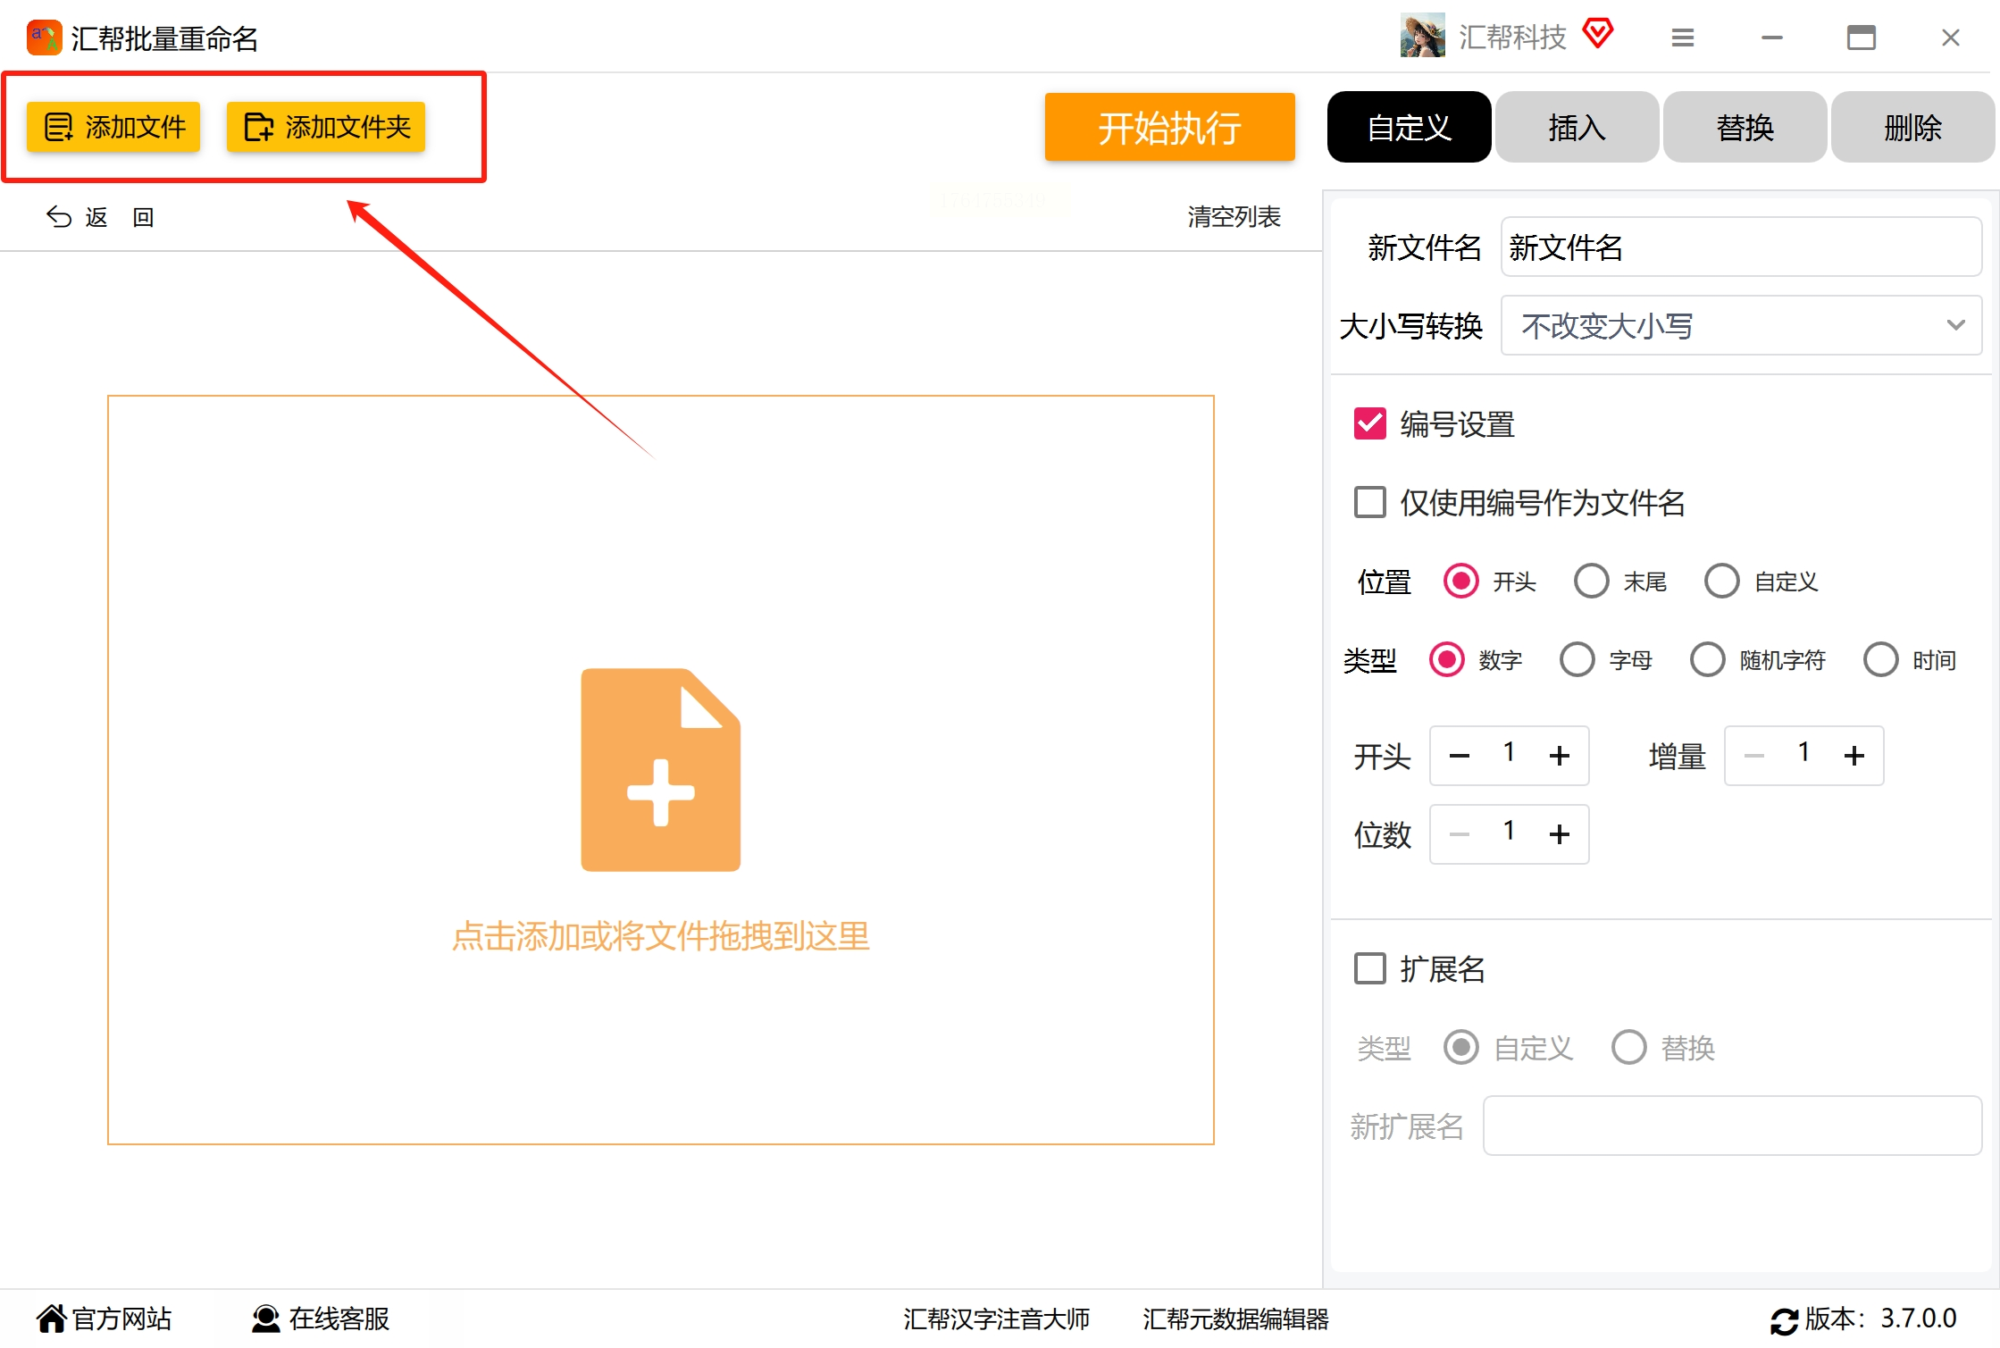Enable the 扩展名 checkbox

tap(1369, 968)
